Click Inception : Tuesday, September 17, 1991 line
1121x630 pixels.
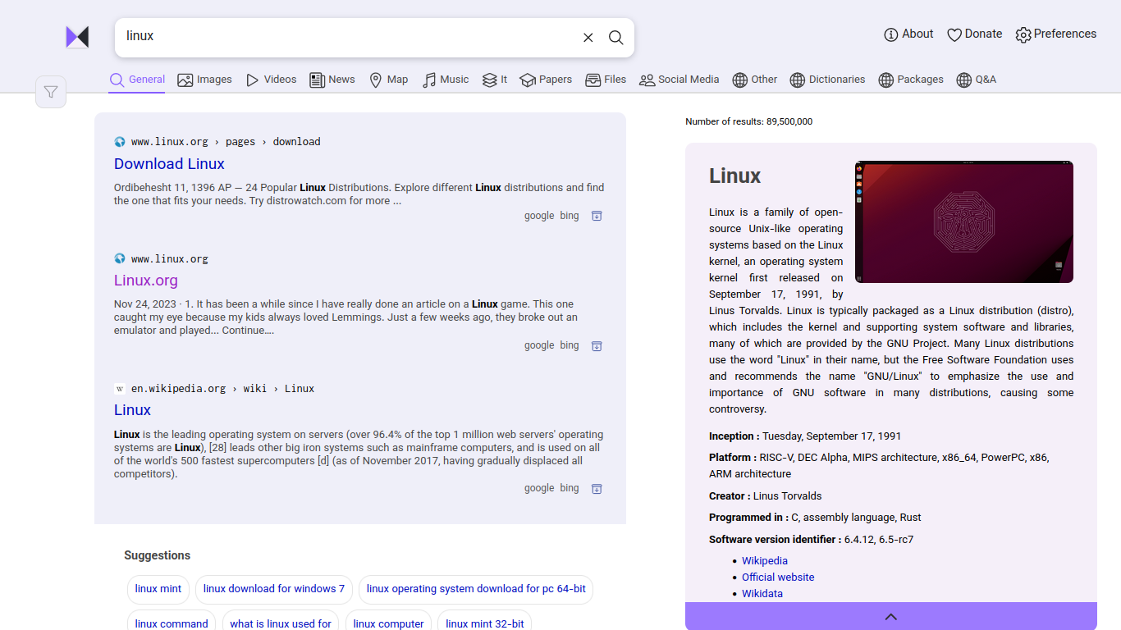pyautogui.click(x=805, y=436)
